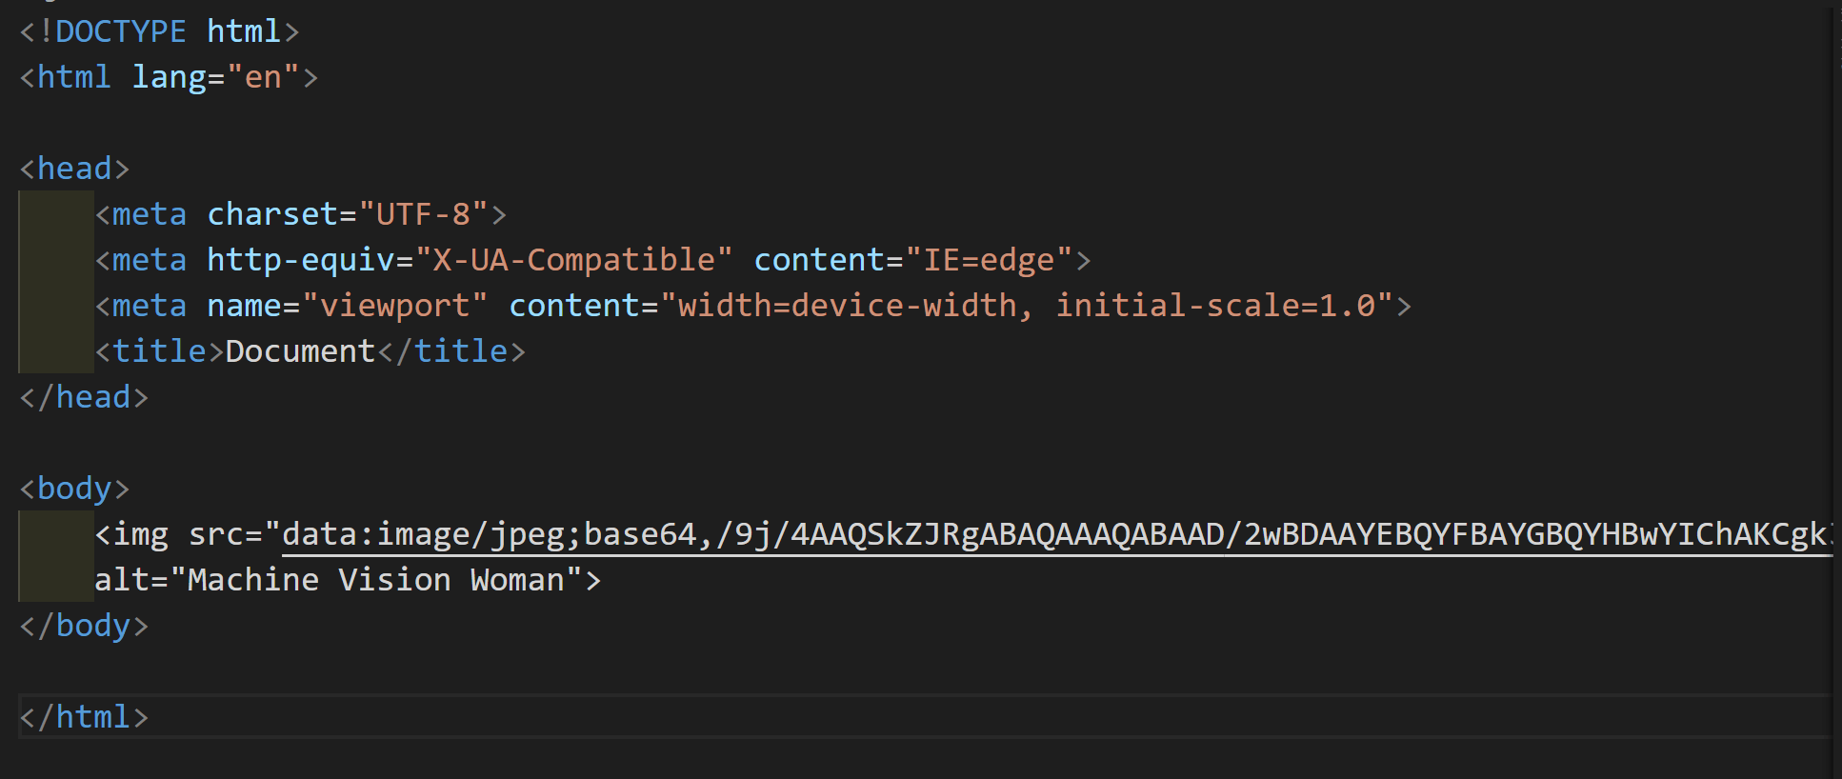
Task: Click the http-equiv attribute name
Action: pos(300,260)
